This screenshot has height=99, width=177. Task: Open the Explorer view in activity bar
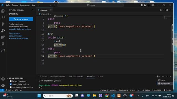[x=3, y=11]
